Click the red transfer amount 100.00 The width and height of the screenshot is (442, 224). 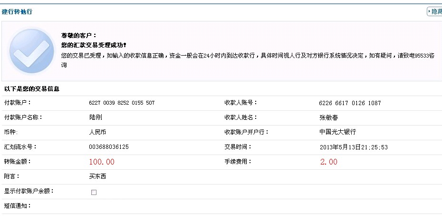click(x=102, y=162)
